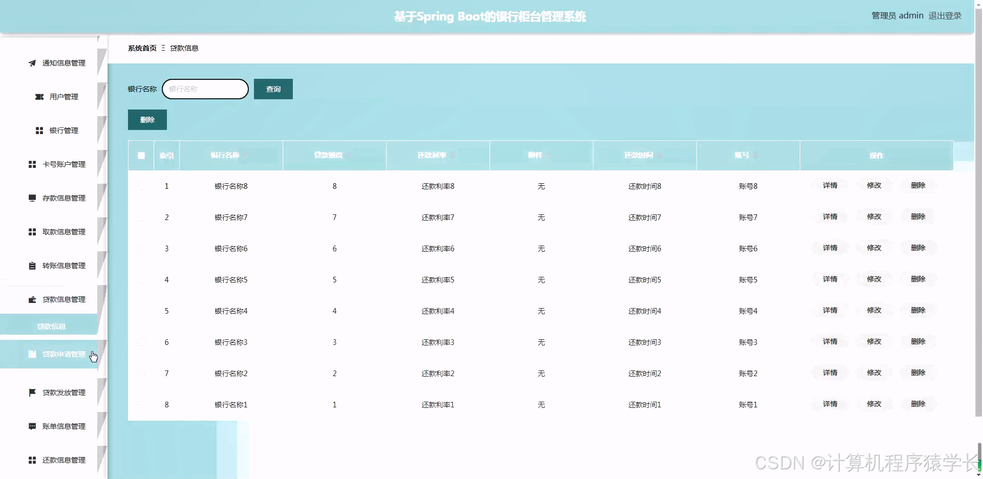The height and width of the screenshot is (479, 983).
Task: Check the checkbox for row 银行名称3
Action: click(x=141, y=342)
